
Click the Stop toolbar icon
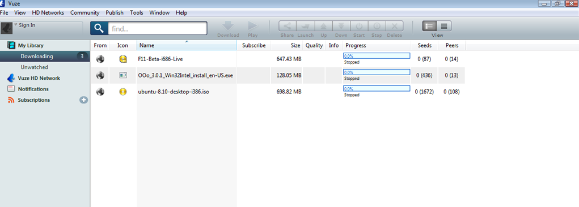pos(377,26)
